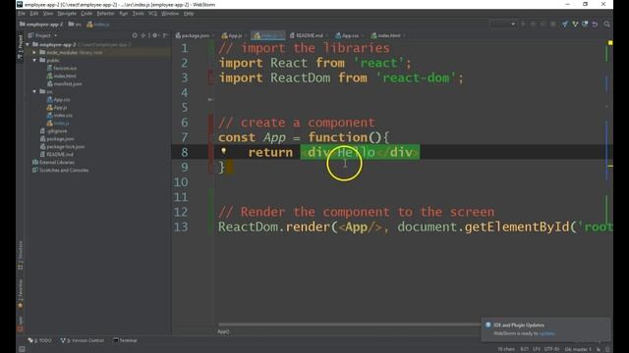This screenshot has height=353, width=629.
Task: Click the UTF-8 encoding status entry
Action: tap(551, 349)
